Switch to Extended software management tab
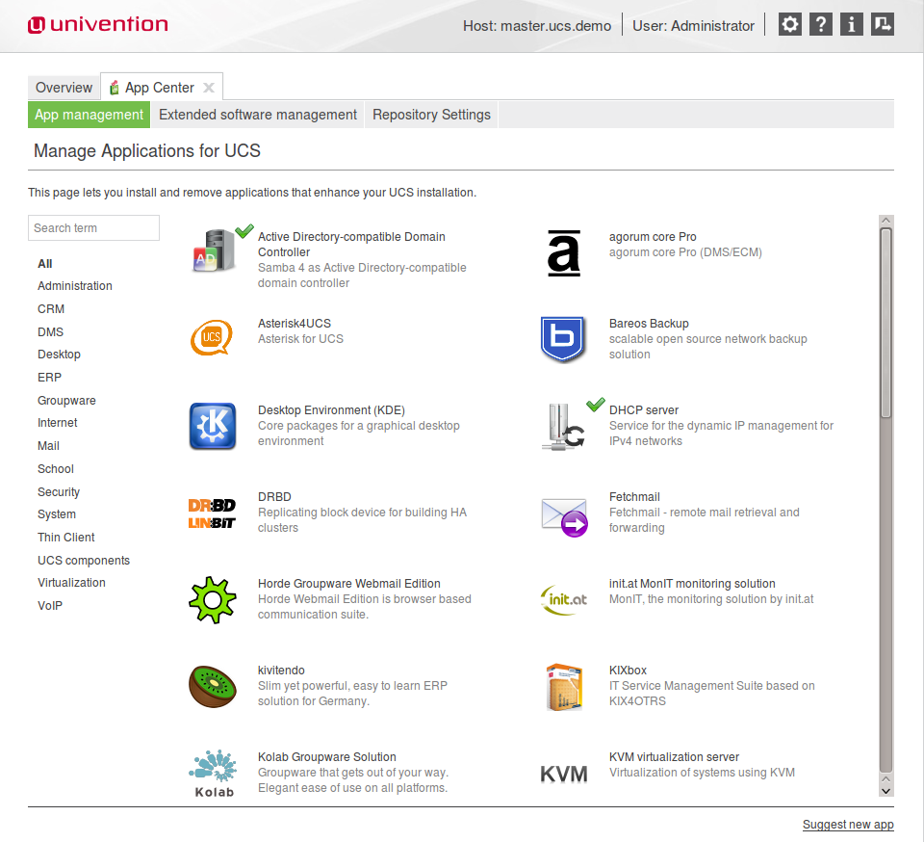 tap(258, 115)
